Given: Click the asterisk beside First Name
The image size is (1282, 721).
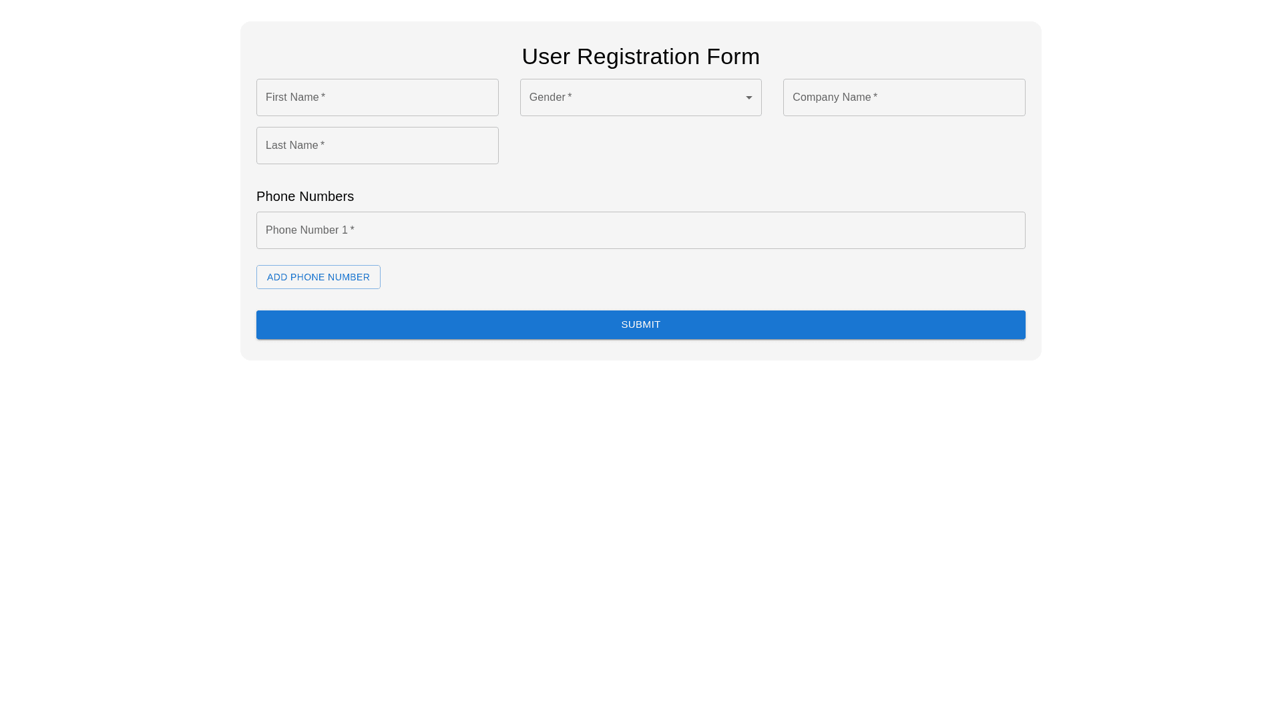Looking at the screenshot, I should coord(323,97).
